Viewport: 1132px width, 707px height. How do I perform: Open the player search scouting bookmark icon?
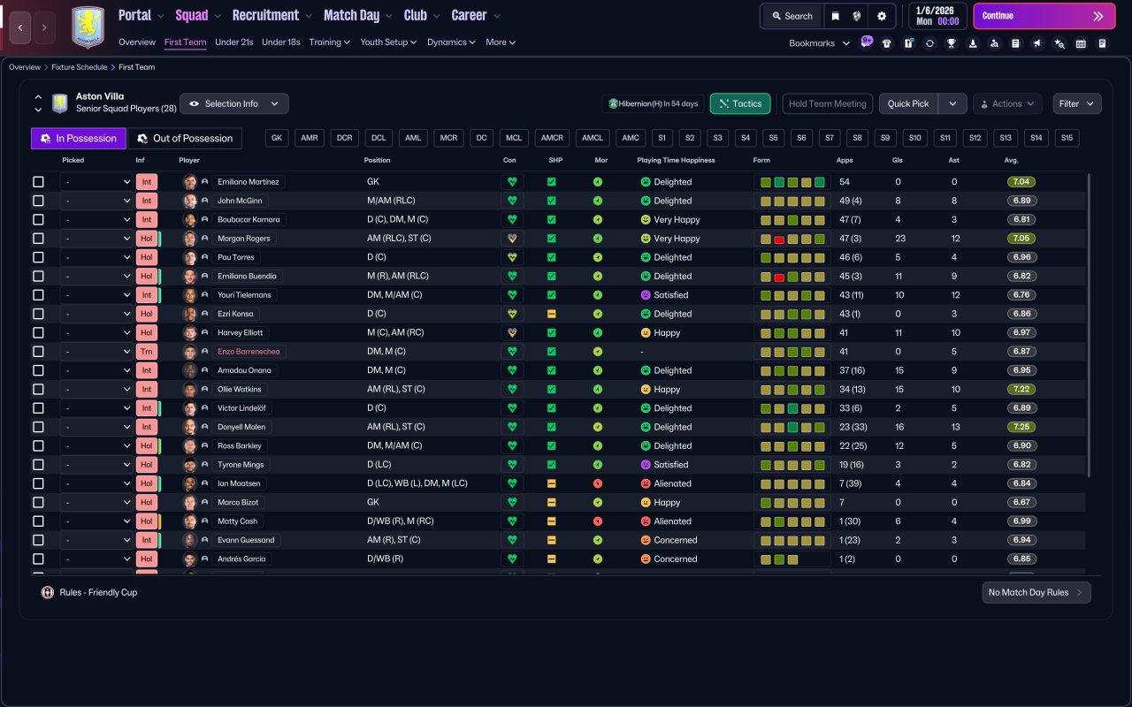(x=994, y=42)
